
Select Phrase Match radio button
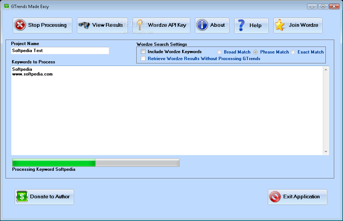(x=255, y=52)
